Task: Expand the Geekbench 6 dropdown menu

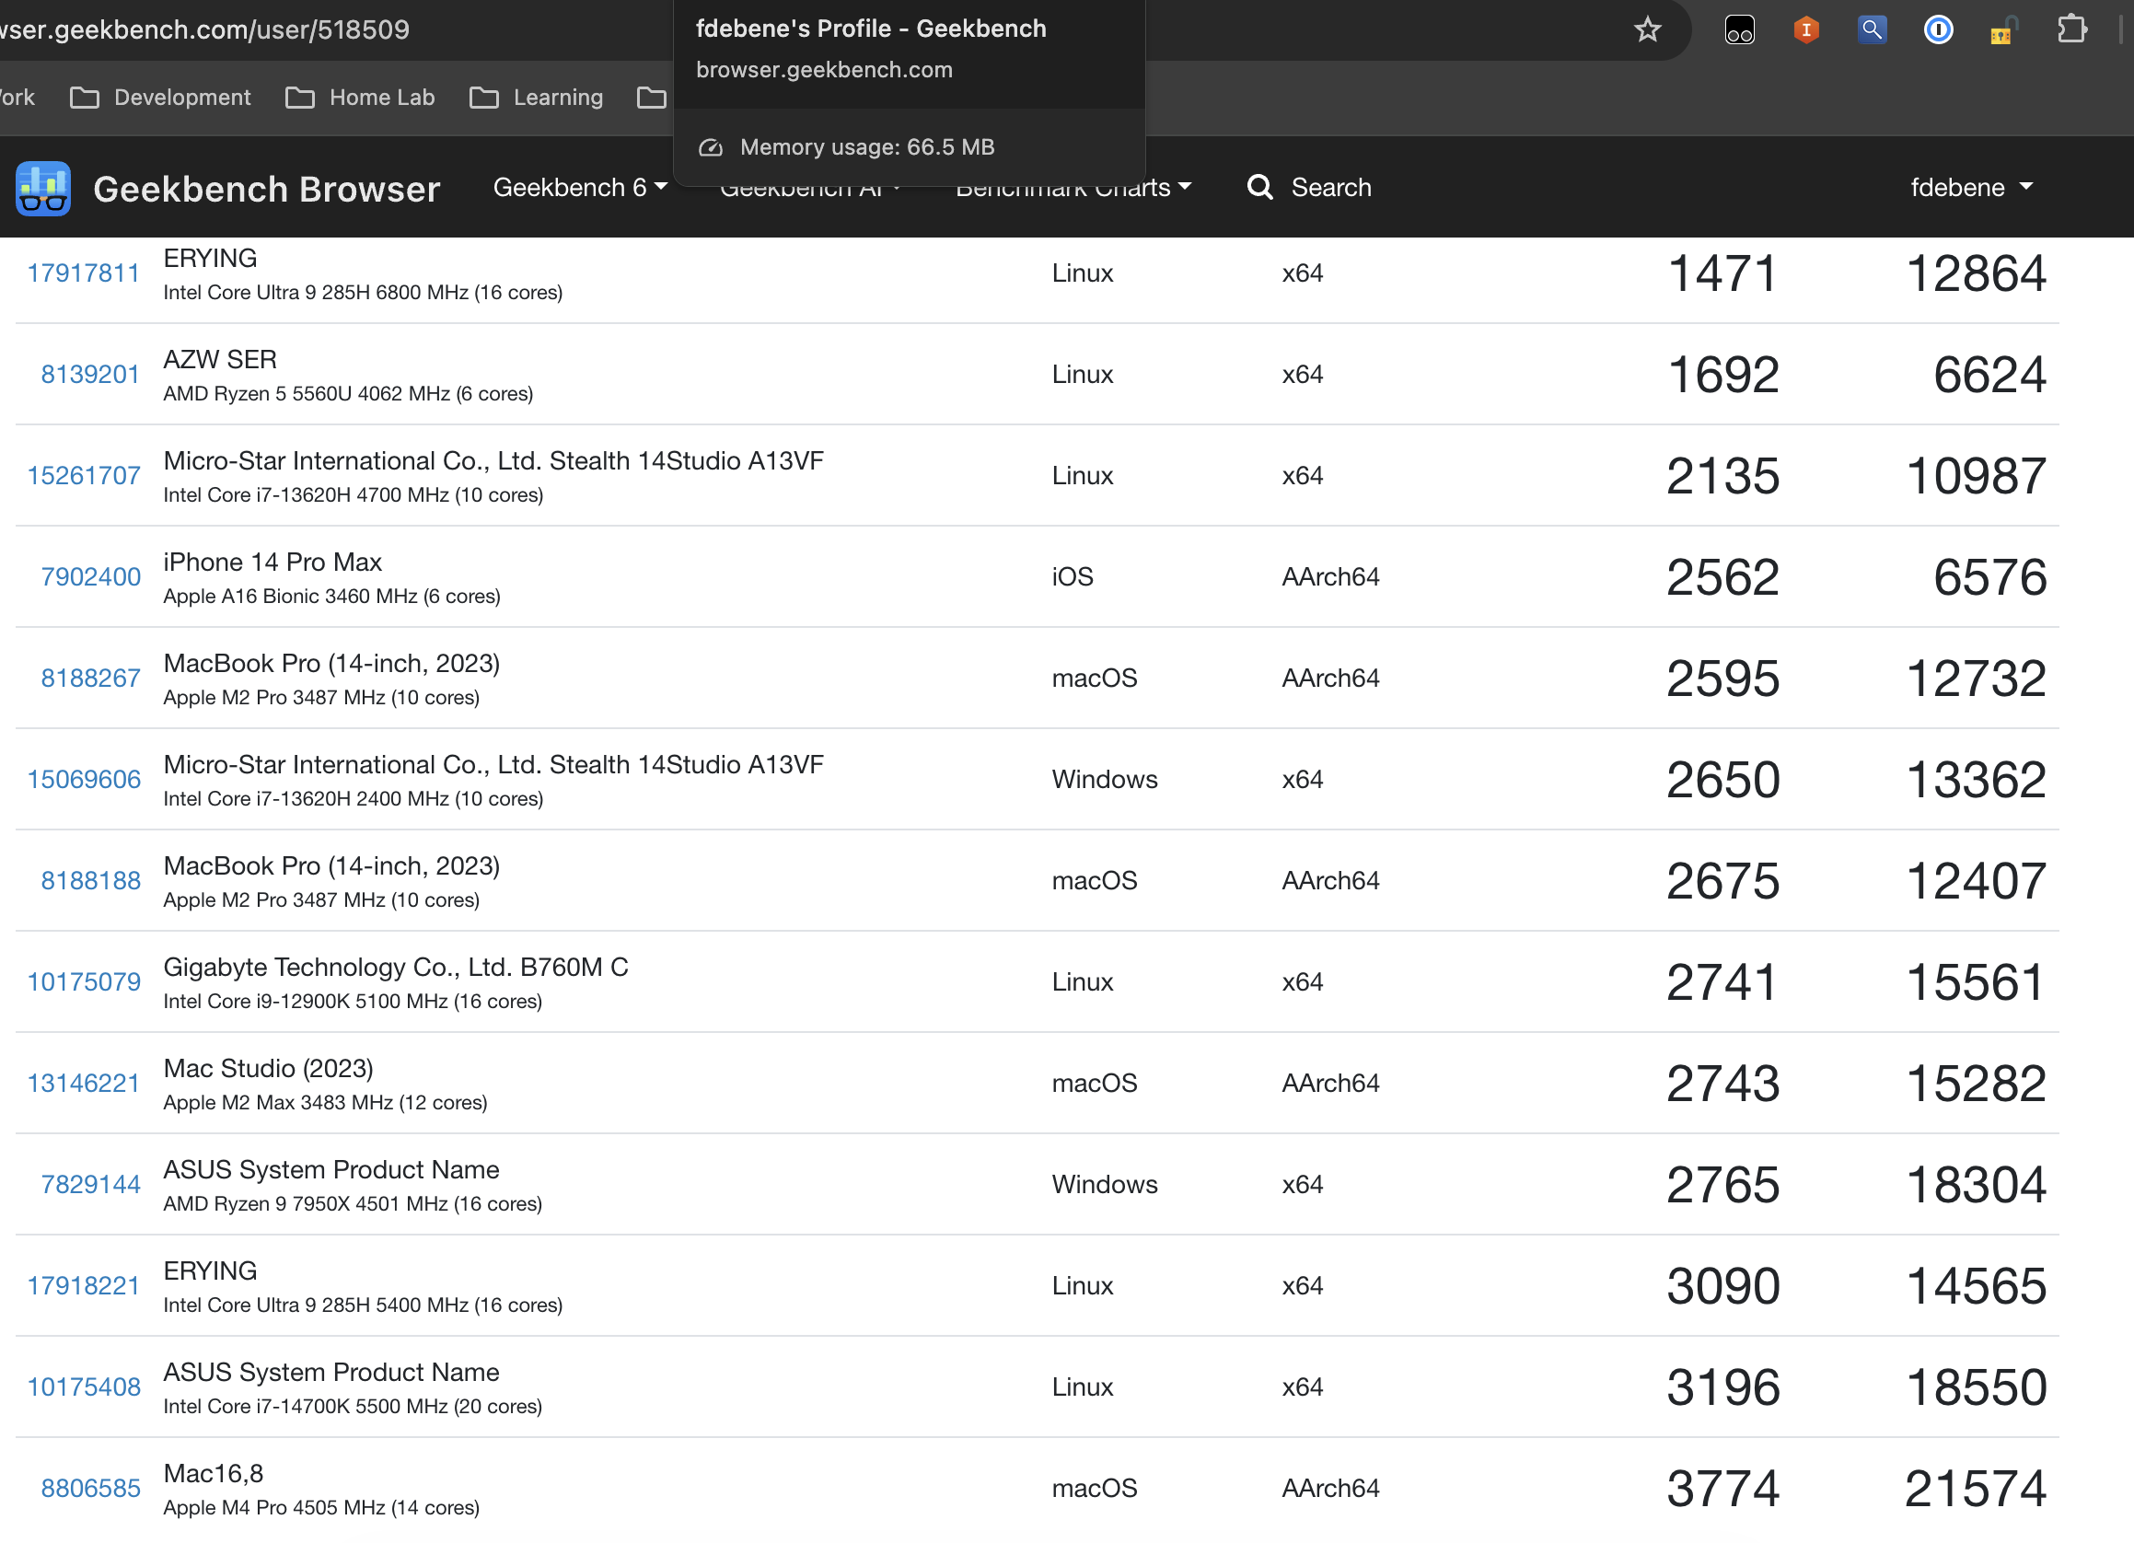Action: [x=580, y=187]
